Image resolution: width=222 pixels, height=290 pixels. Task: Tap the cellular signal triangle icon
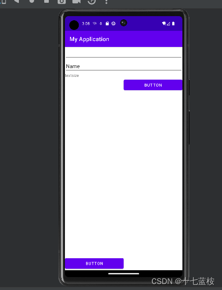tap(168, 23)
